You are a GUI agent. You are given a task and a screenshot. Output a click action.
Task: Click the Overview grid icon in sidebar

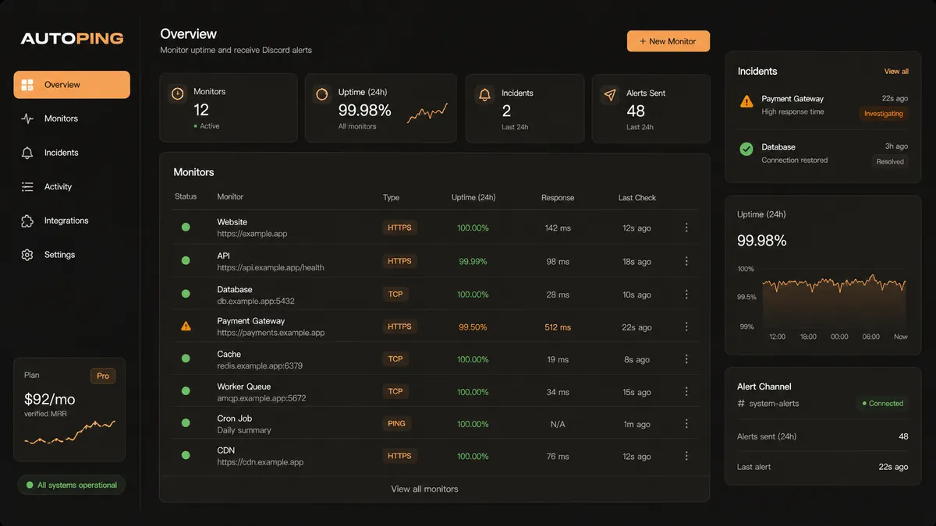point(27,85)
